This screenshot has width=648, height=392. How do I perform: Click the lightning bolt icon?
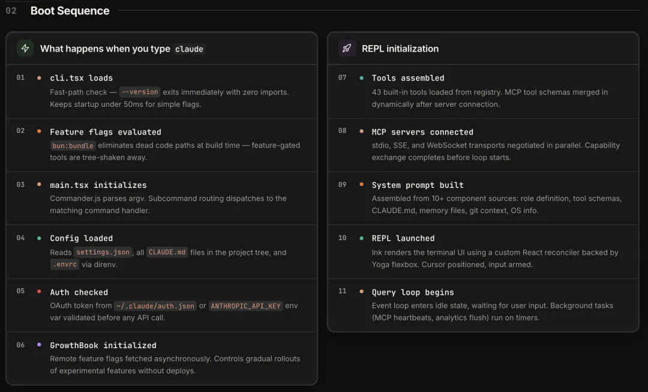point(25,49)
